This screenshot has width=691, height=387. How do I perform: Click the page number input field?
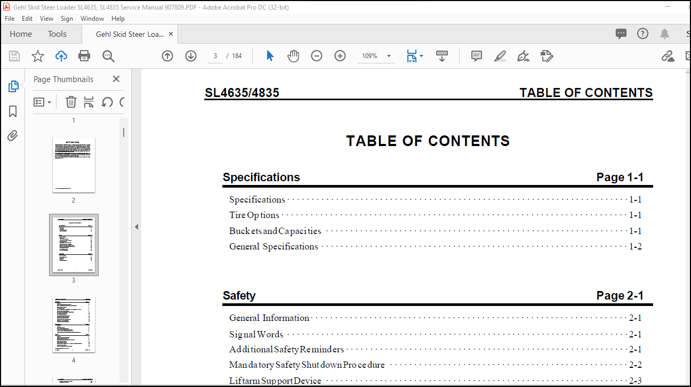pyautogui.click(x=215, y=56)
